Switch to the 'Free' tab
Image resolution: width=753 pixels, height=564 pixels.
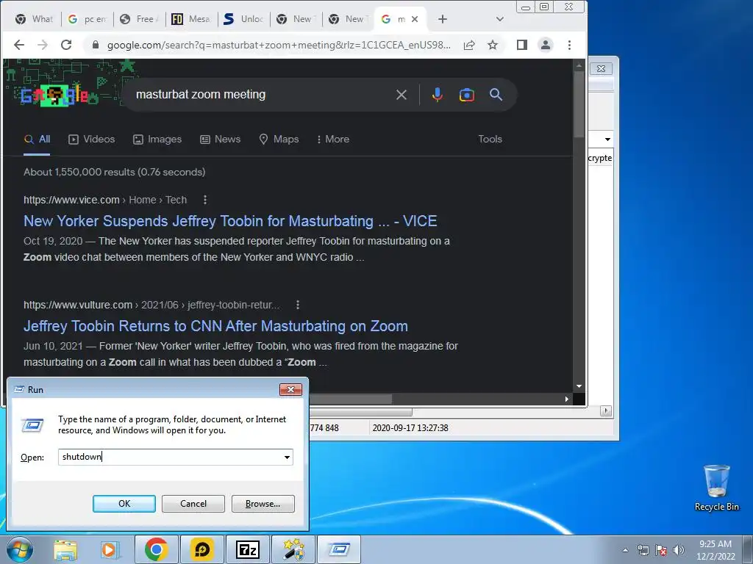pos(139,19)
